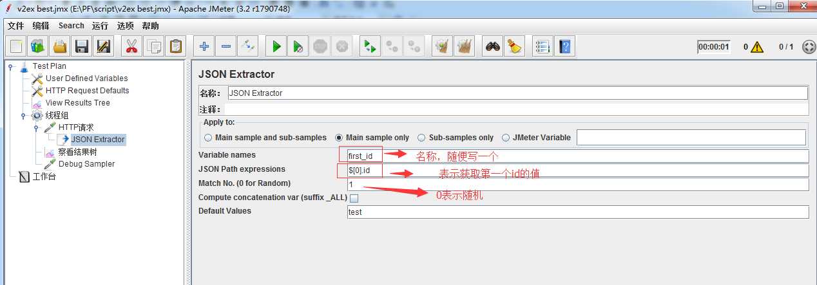Screen dimensions: 817x285
Task: Start all remote engines icon
Action: coord(370,46)
